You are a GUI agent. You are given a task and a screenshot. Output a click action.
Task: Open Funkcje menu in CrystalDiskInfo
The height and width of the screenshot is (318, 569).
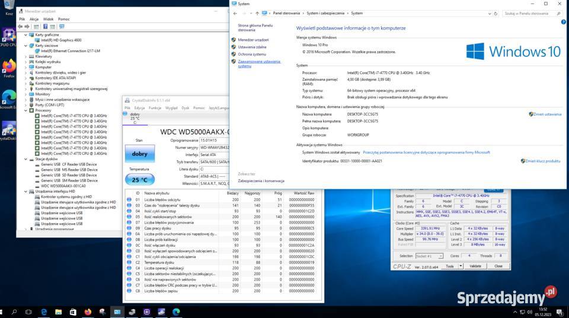coord(155,108)
